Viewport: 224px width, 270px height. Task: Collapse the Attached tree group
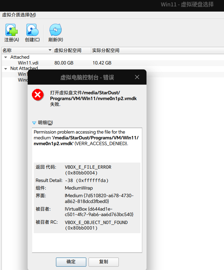click(6, 57)
